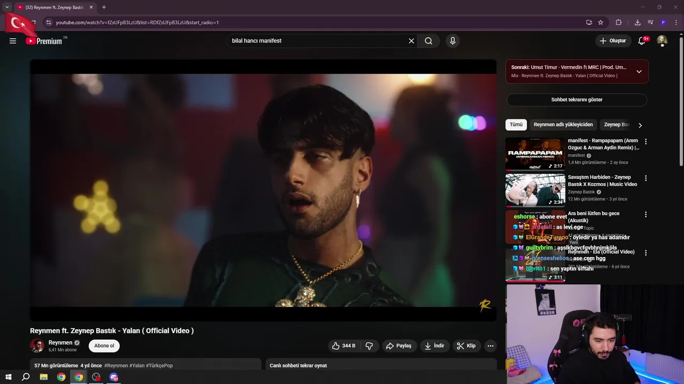This screenshot has height=384, width=684.
Task: Subscribe with the Abone ol button
Action: pos(104,346)
